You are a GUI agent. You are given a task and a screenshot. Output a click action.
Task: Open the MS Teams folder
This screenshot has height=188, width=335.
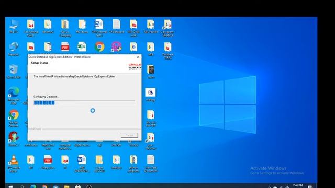(82, 27)
